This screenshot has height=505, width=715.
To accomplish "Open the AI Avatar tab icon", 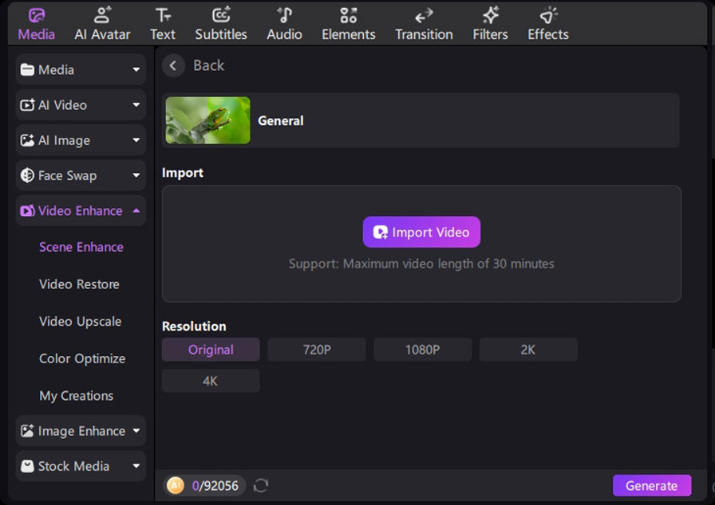I will pyautogui.click(x=102, y=15).
